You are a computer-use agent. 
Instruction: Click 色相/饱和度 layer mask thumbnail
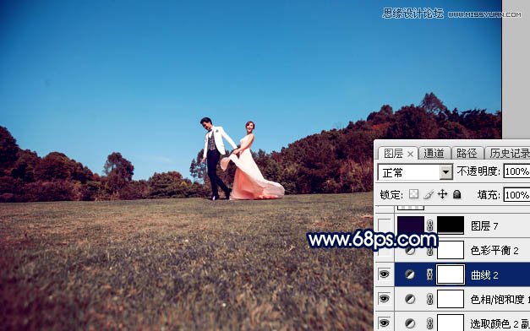click(x=451, y=299)
